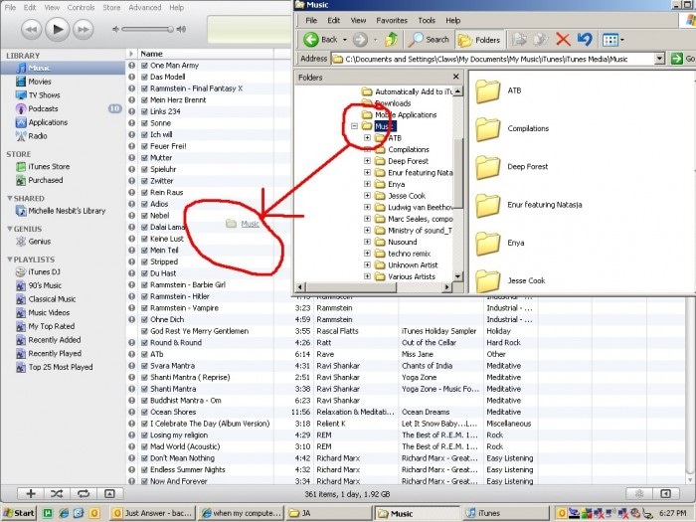Click the Folders pane horizontal scrollbar
Image resolution: width=696 pixels, height=522 pixels.
[x=373, y=287]
